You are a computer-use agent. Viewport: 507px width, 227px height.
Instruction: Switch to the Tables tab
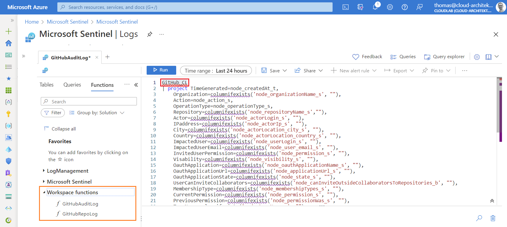[x=47, y=85]
